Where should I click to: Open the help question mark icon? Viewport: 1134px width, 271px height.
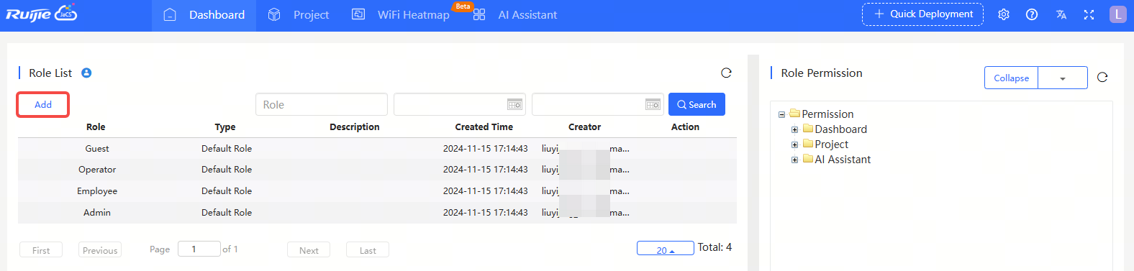click(1032, 14)
